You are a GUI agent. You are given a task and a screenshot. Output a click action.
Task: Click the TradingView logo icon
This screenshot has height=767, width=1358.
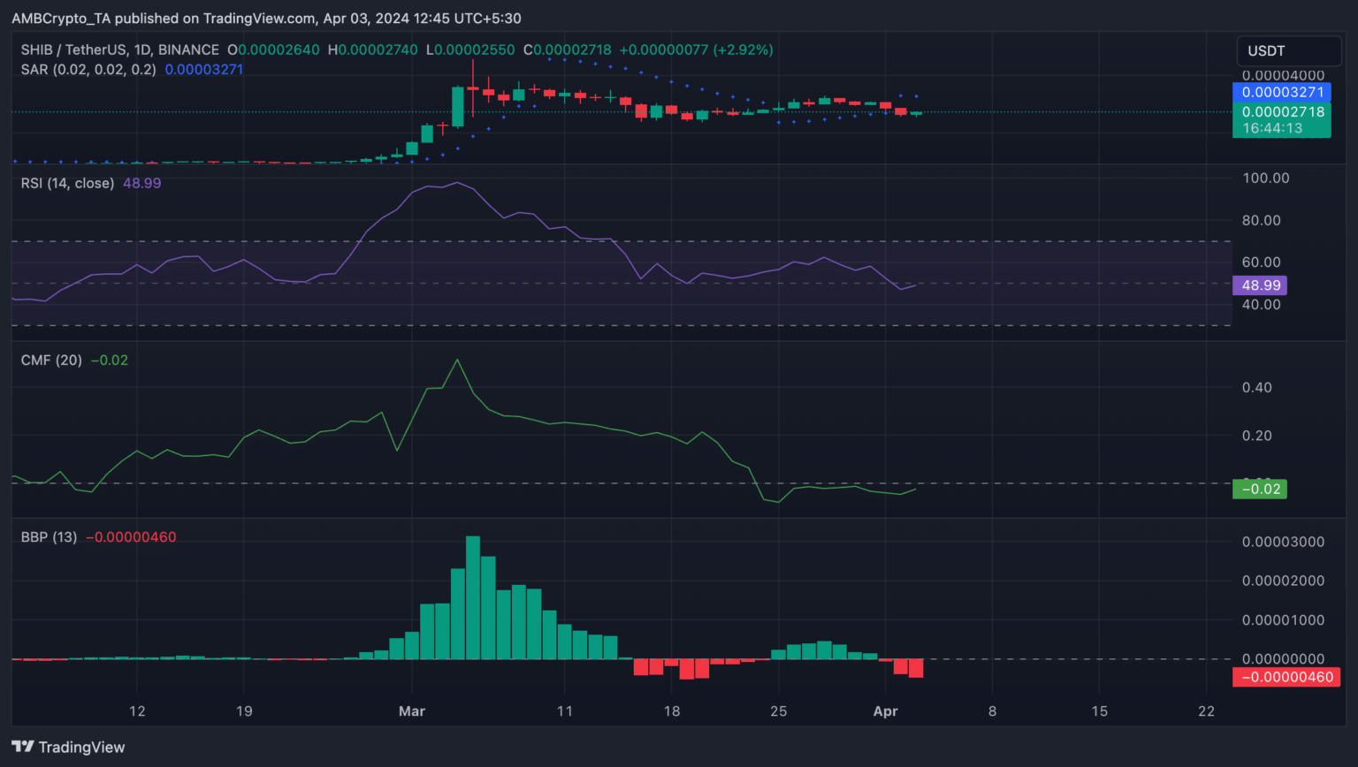tap(23, 747)
